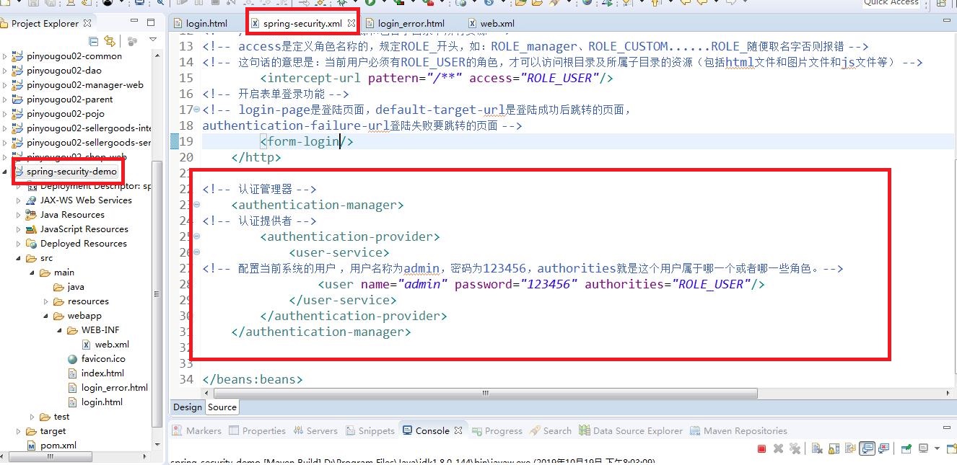
Task: Fold the authentication-manager element at line 23
Action: 197,205
